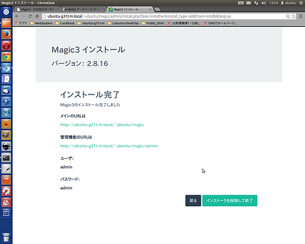Screen dimensions: 305x244
Task: Switch to the MySQL database server tab
Action: pyautogui.click(x=84, y=9)
